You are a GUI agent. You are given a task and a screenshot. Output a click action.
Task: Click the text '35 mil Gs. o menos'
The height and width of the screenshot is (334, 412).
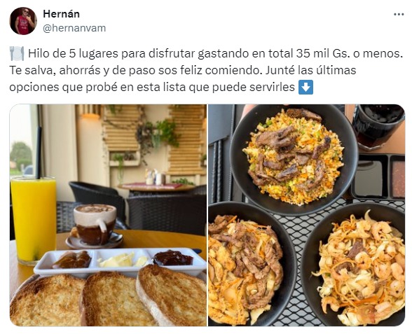350,53
